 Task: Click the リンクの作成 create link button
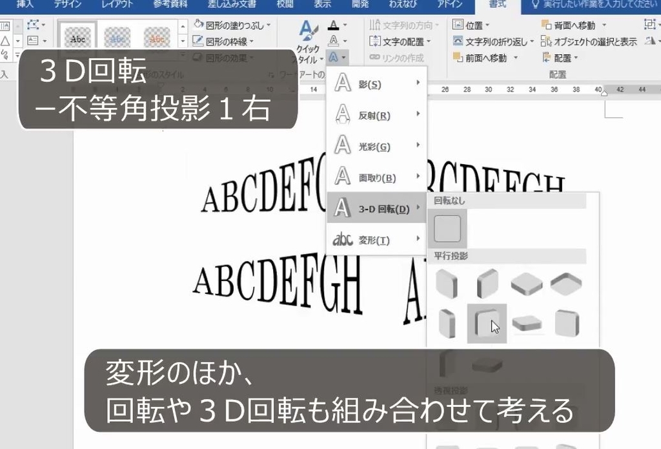click(397, 57)
